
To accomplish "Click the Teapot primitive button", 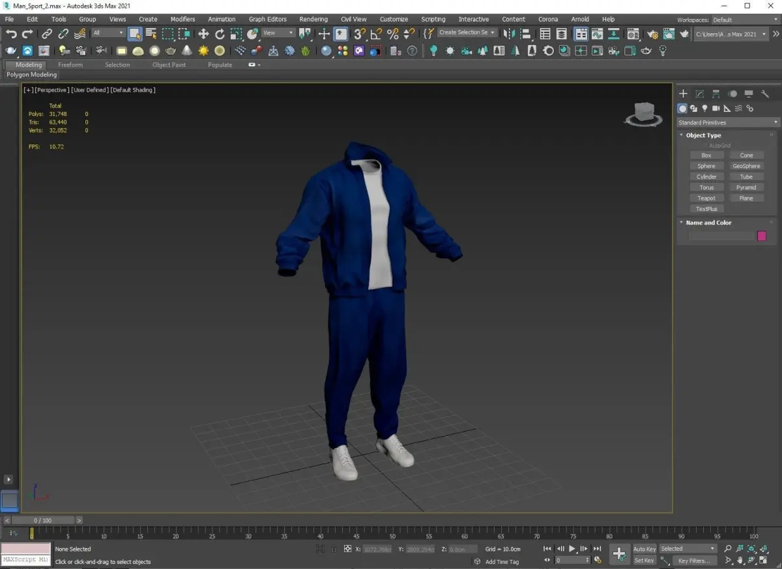I will [706, 199].
